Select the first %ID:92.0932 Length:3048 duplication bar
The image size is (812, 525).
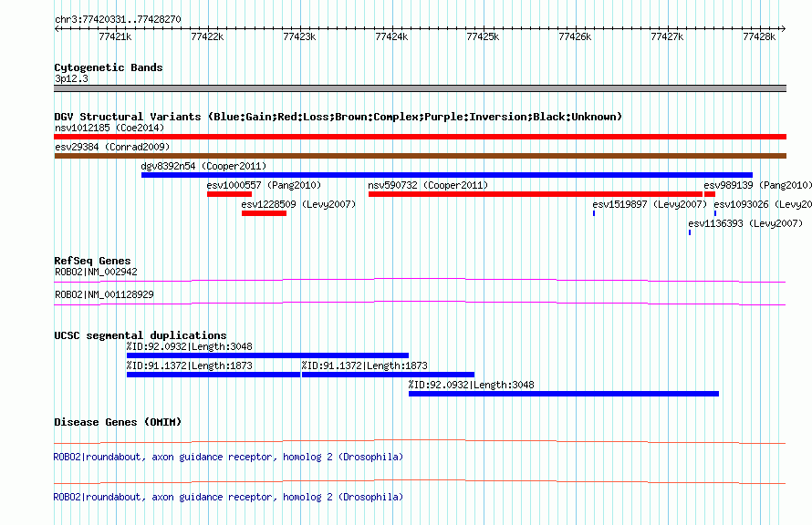point(267,355)
